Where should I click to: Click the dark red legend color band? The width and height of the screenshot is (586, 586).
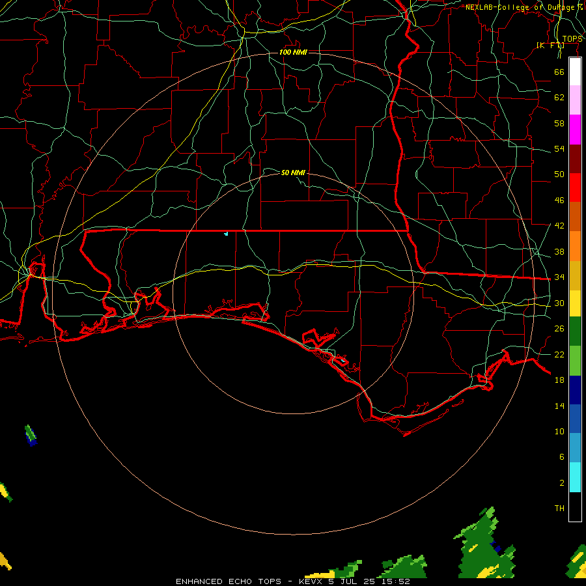pyautogui.click(x=575, y=159)
